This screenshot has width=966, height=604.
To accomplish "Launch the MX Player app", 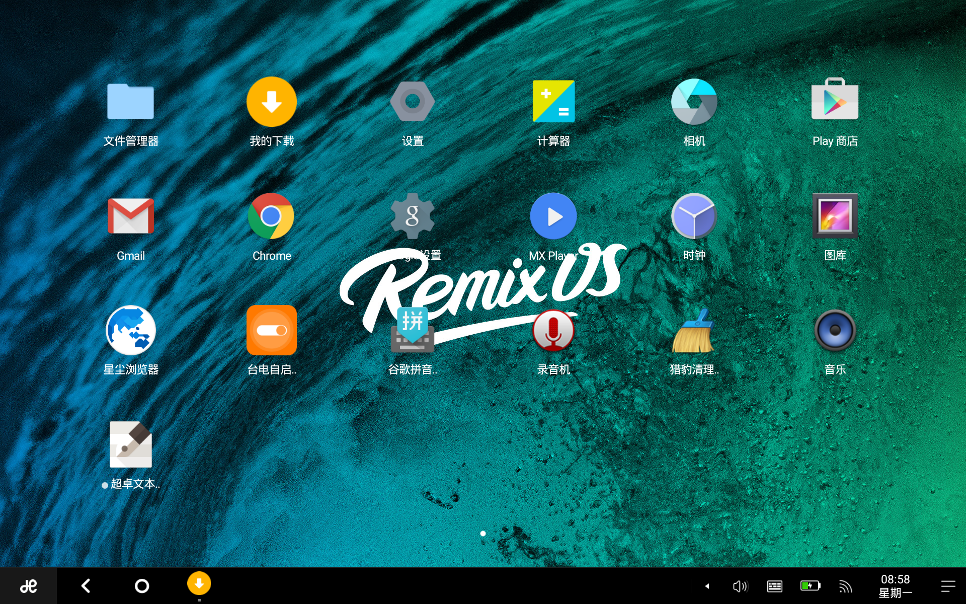I will pos(553,216).
